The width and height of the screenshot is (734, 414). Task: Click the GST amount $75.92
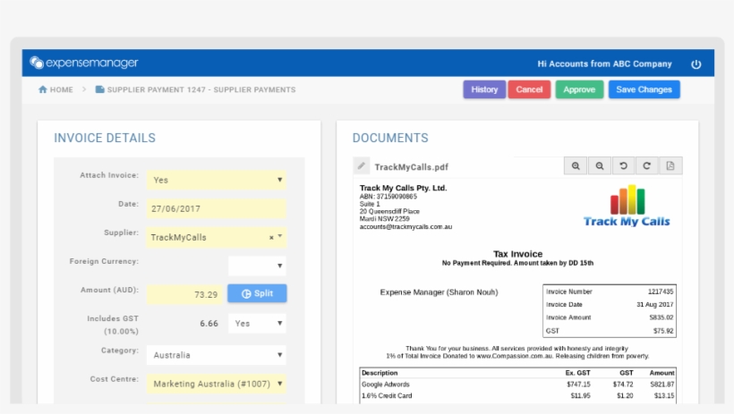click(663, 331)
